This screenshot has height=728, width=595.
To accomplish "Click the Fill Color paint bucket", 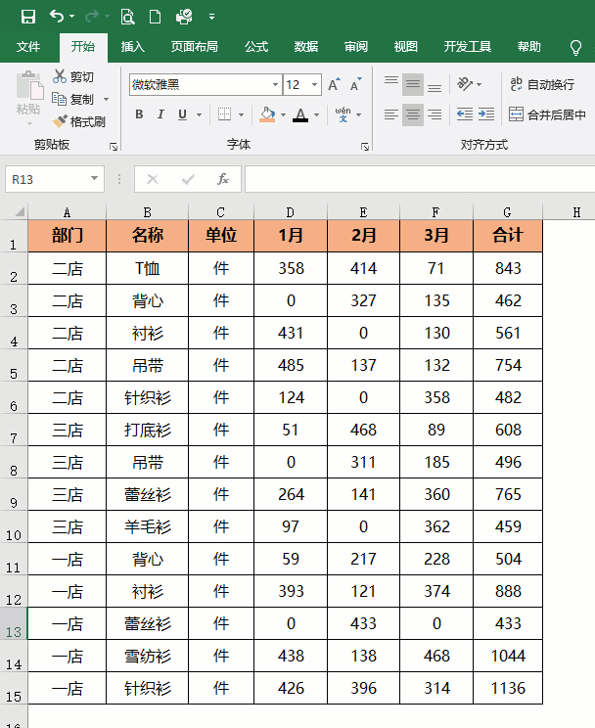I will pyautogui.click(x=267, y=114).
